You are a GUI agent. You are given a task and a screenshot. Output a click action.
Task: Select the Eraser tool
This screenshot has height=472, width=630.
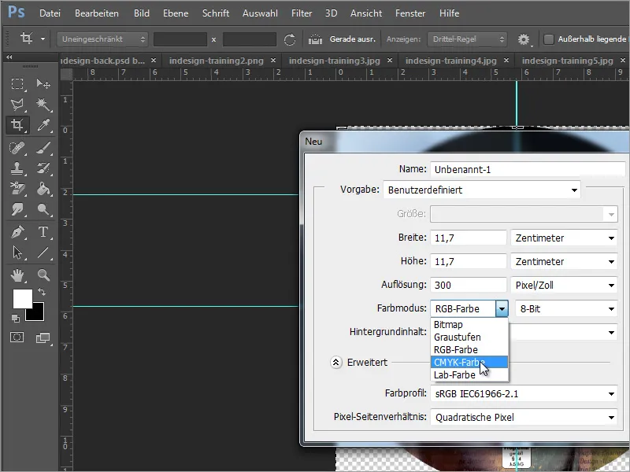click(x=17, y=188)
